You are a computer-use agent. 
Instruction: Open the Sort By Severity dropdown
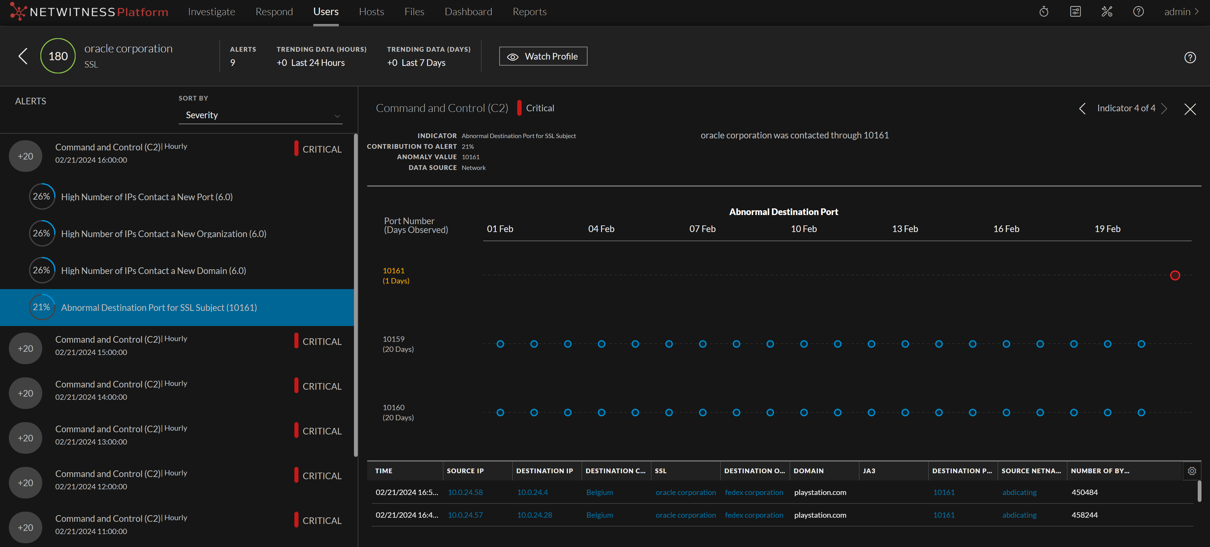260,115
